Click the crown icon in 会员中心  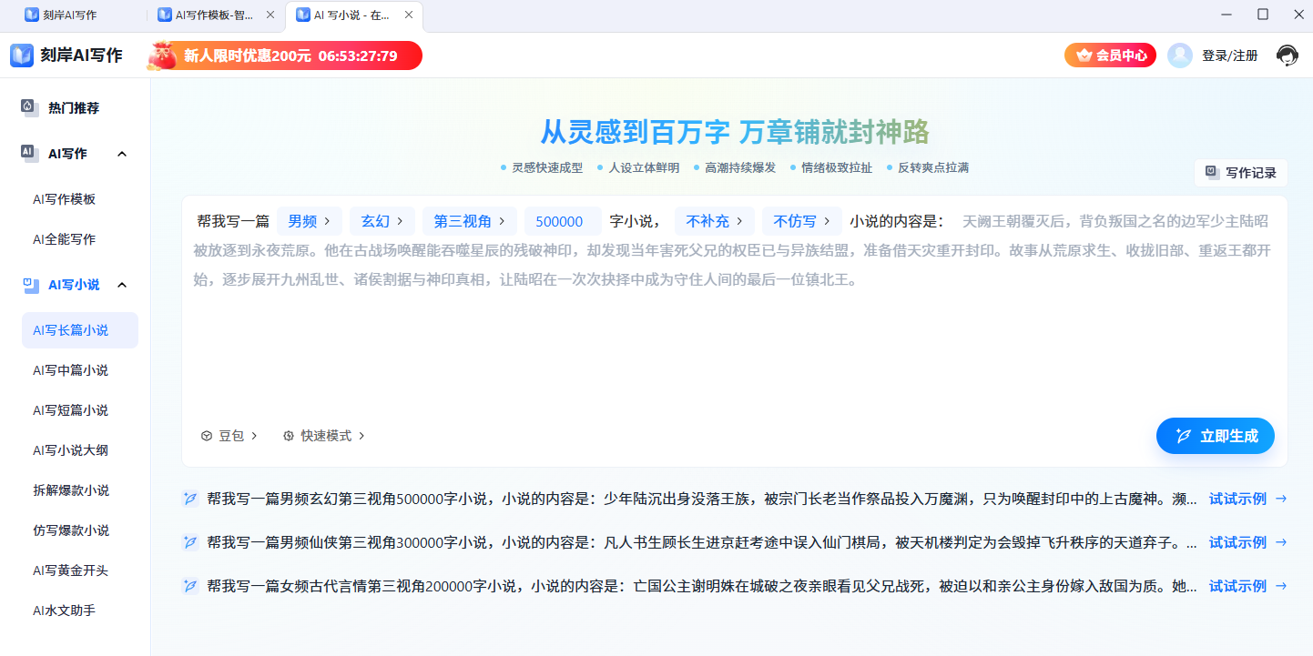[1084, 56]
